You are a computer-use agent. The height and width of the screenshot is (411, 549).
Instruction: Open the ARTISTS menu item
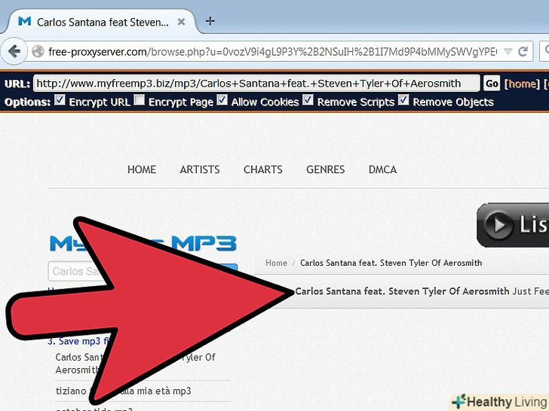point(200,169)
